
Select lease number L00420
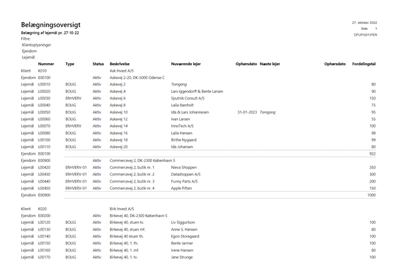click(44, 167)
